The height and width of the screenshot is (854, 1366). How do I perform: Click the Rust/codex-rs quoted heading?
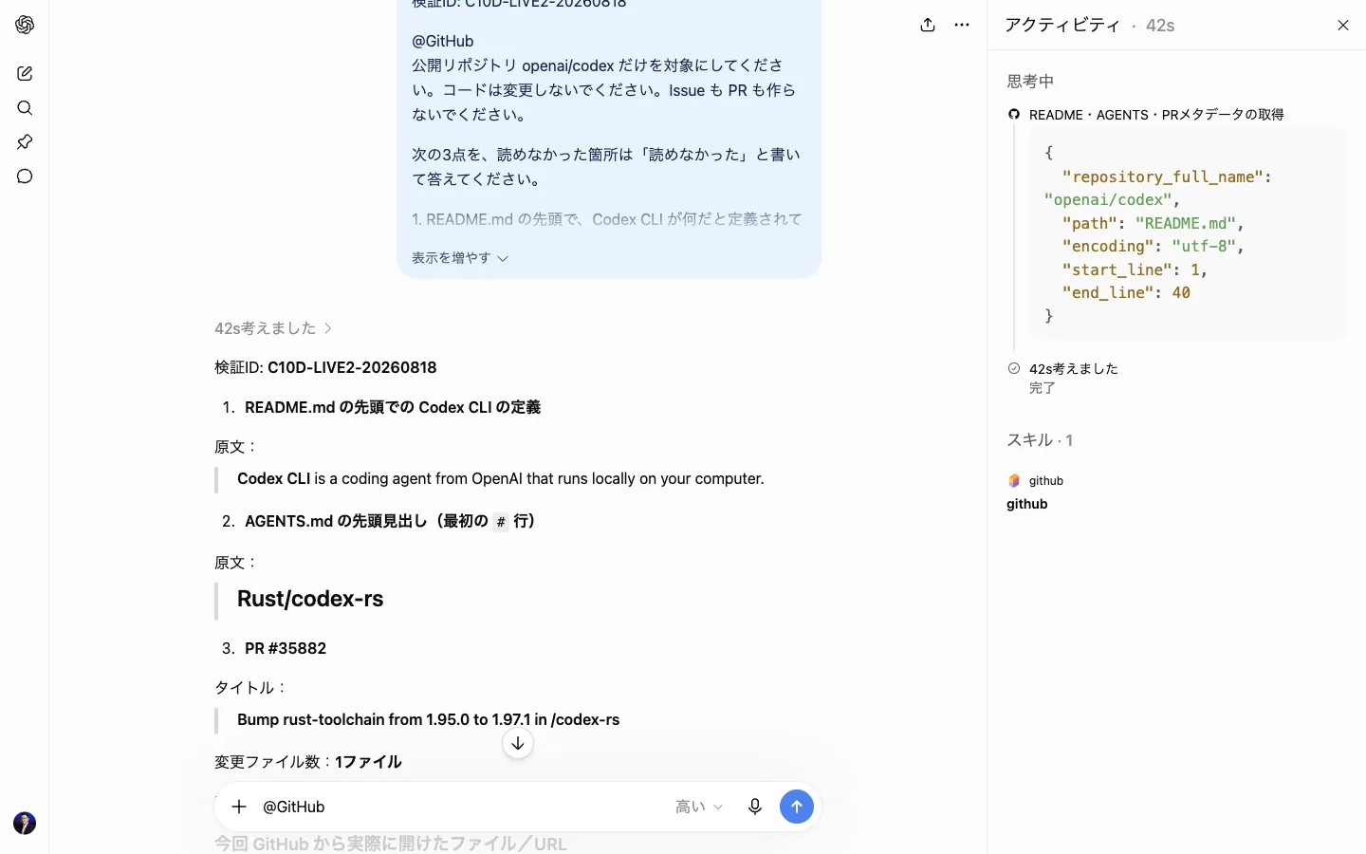tap(310, 599)
